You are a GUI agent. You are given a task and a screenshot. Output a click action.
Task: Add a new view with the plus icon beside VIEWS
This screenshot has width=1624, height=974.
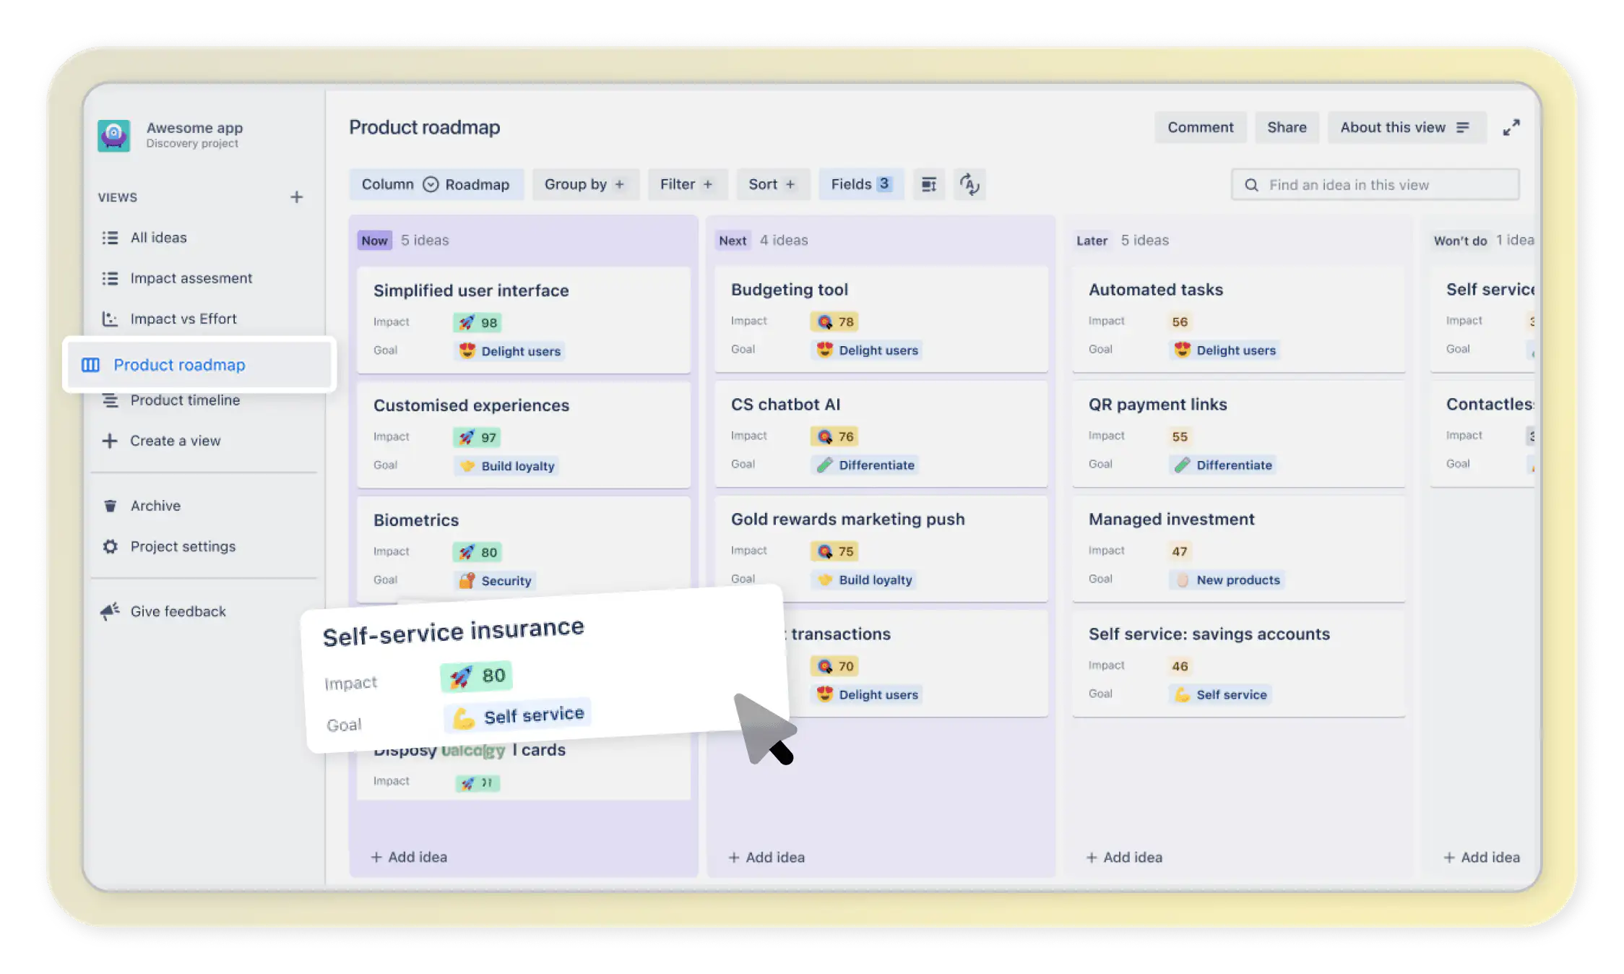pos(296,197)
